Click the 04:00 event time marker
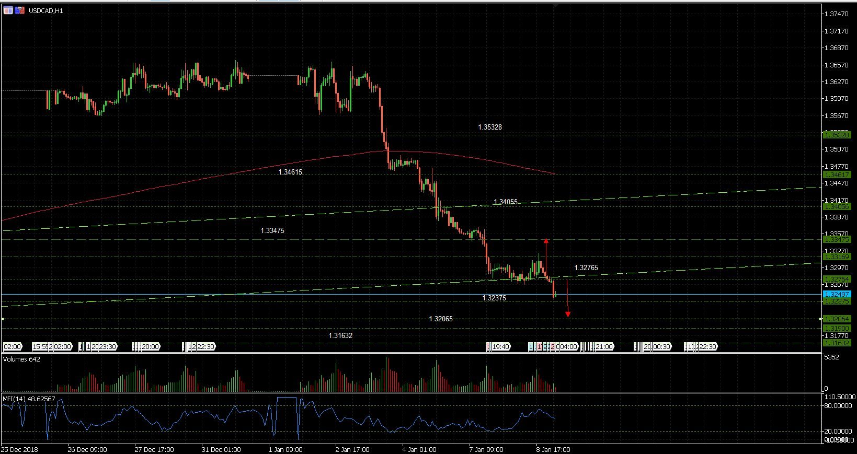The image size is (857, 454). point(569,346)
